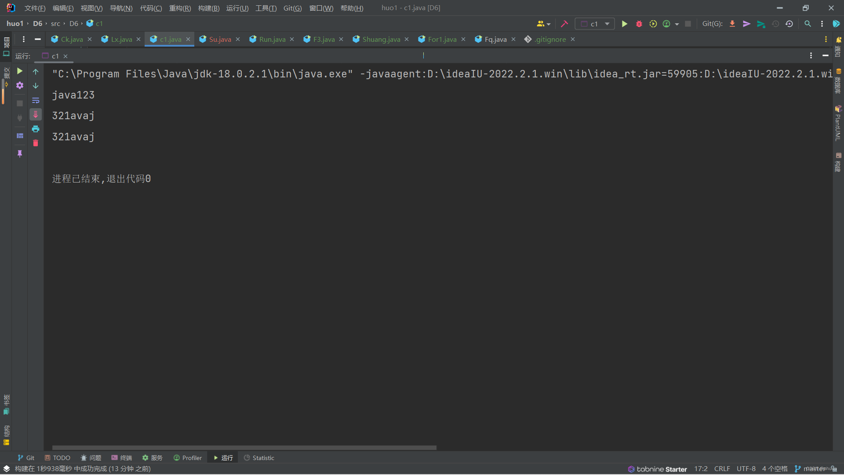Click the green Run button in toolbar
The width and height of the screenshot is (844, 475).
point(624,24)
